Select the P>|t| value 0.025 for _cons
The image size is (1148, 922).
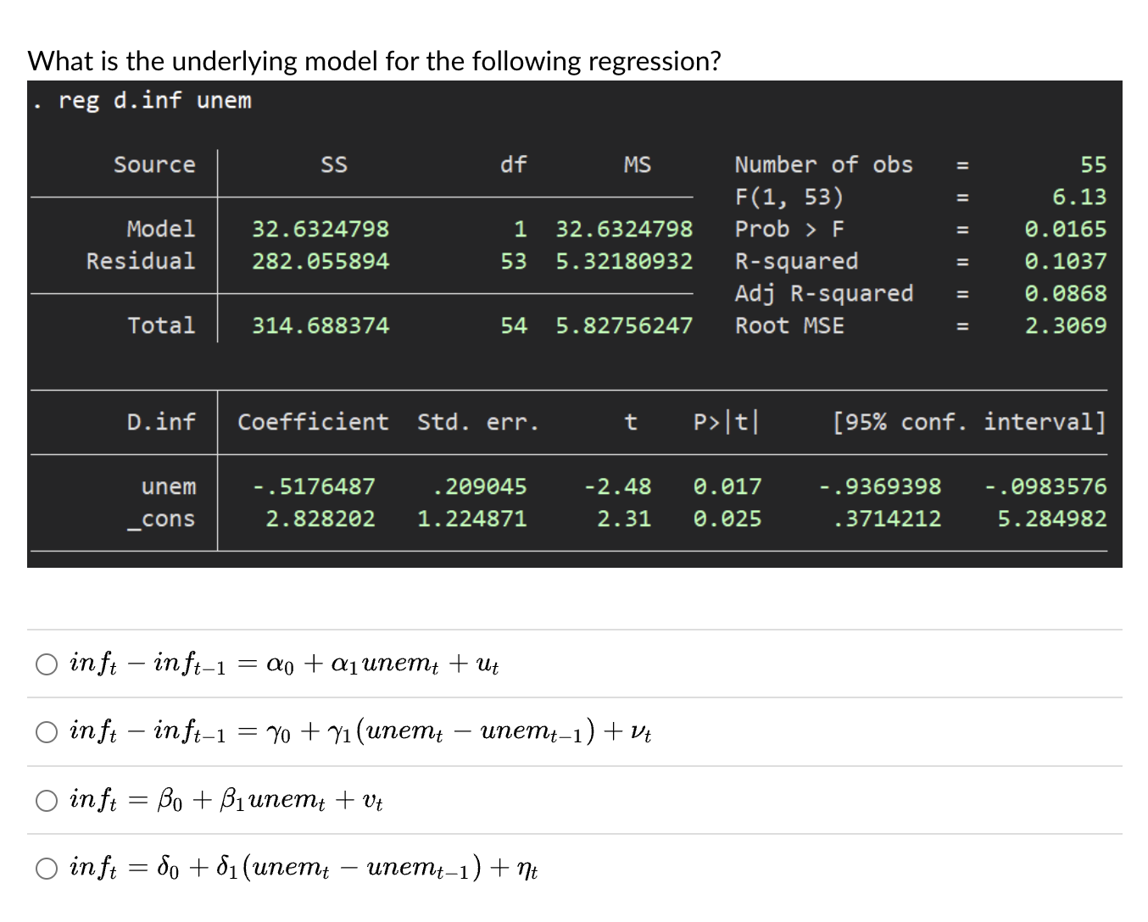click(727, 519)
